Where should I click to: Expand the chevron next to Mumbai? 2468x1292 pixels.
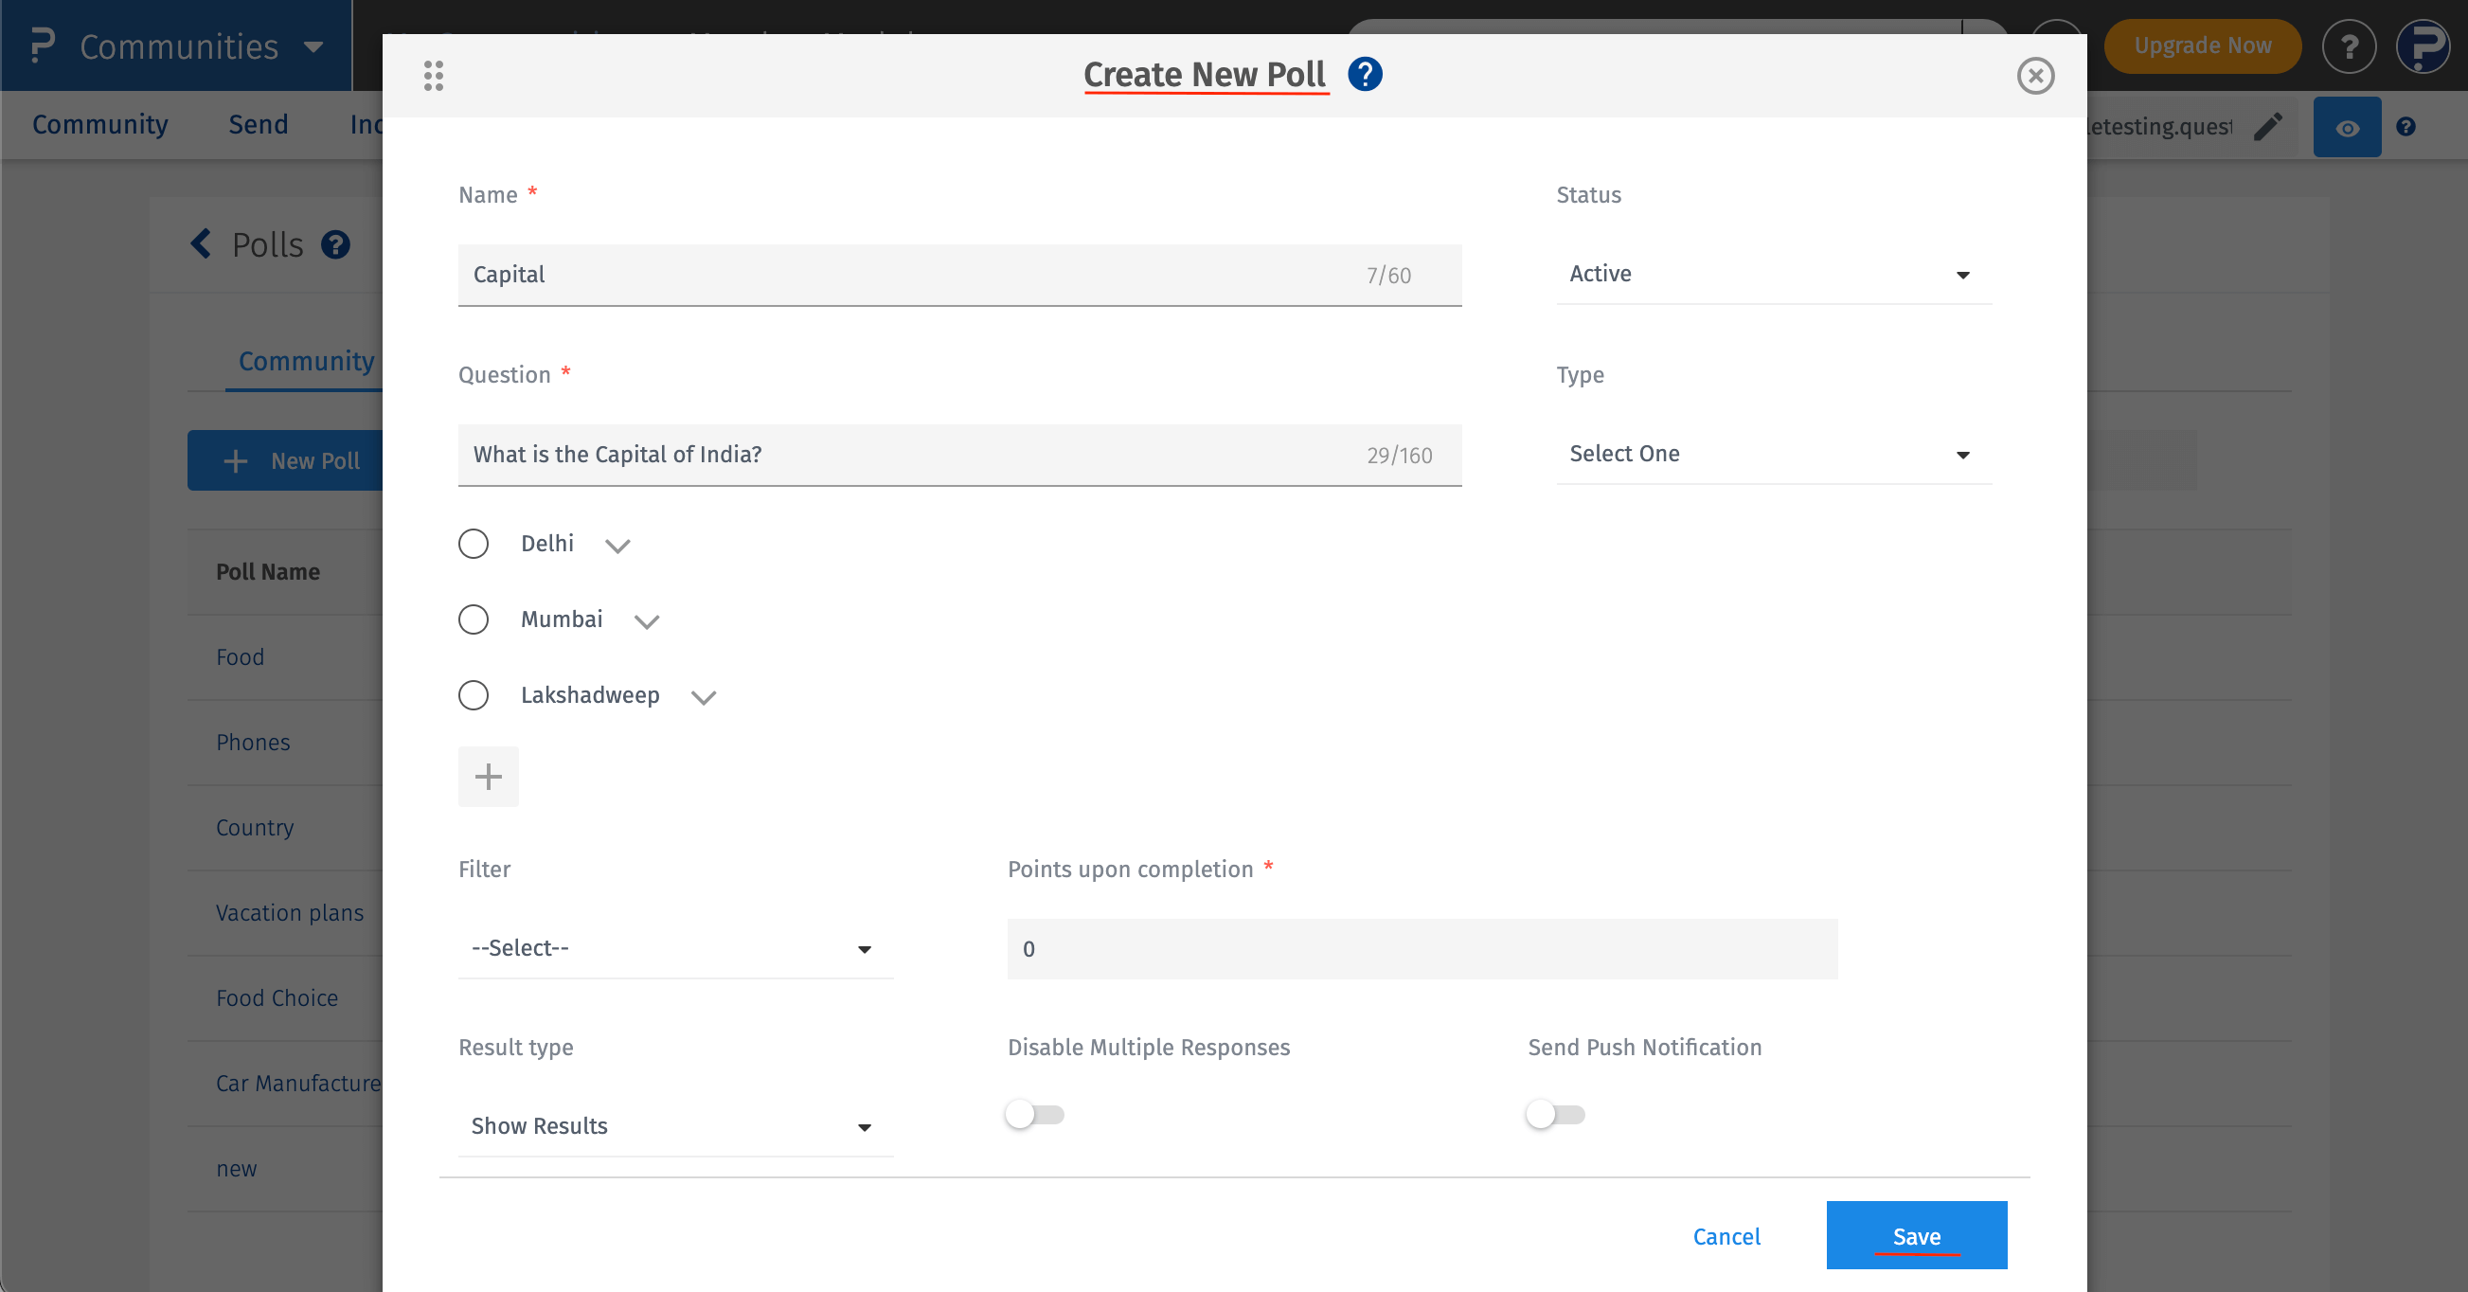[x=647, y=620]
